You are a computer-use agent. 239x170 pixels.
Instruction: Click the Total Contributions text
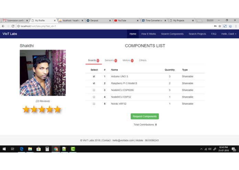coord(145,125)
